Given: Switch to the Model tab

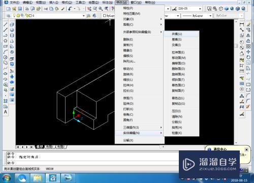Looking at the screenshot, I should coord(40,147).
